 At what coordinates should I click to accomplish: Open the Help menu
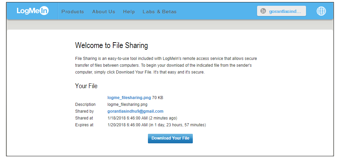(x=129, y=12)
